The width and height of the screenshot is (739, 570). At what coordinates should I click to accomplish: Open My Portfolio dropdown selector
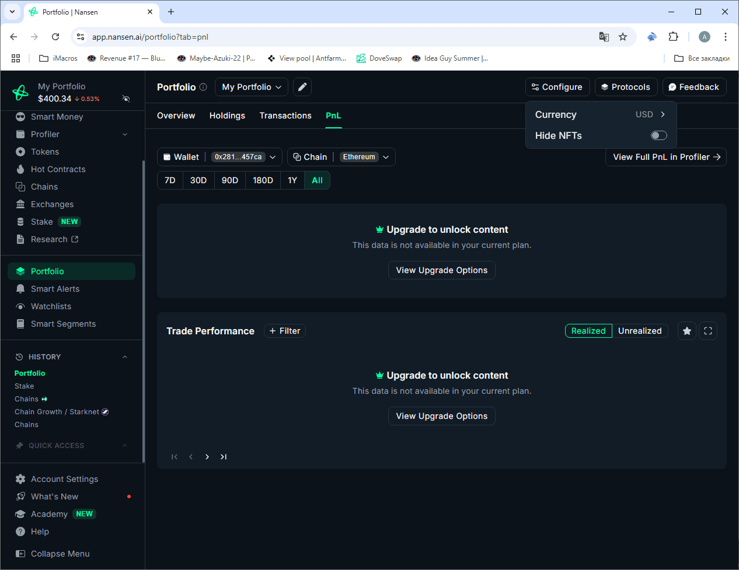click(252, 87)
